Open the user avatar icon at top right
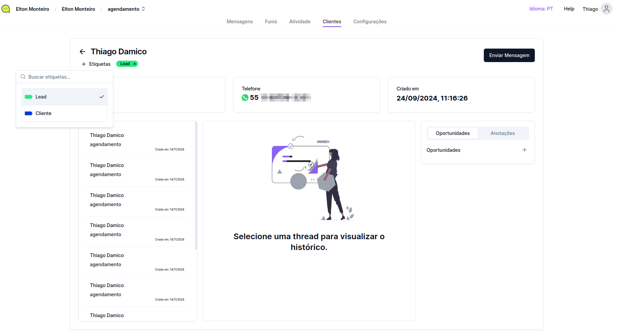This screenshot has width=617, height=334. click(606, 9)
